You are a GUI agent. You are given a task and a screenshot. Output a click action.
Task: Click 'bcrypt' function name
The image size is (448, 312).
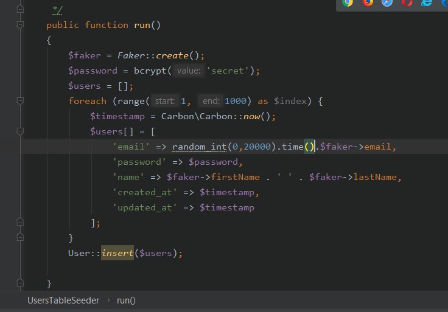point(150,71)
